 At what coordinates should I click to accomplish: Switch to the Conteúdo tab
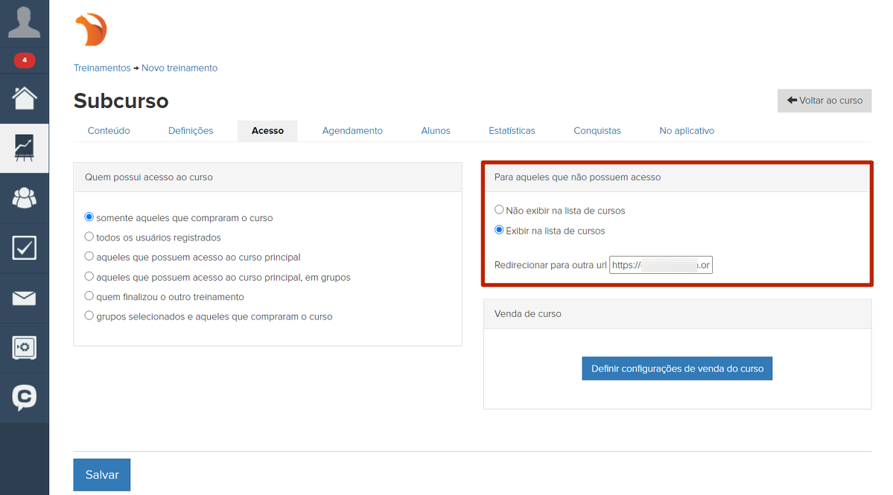point(109,131)
